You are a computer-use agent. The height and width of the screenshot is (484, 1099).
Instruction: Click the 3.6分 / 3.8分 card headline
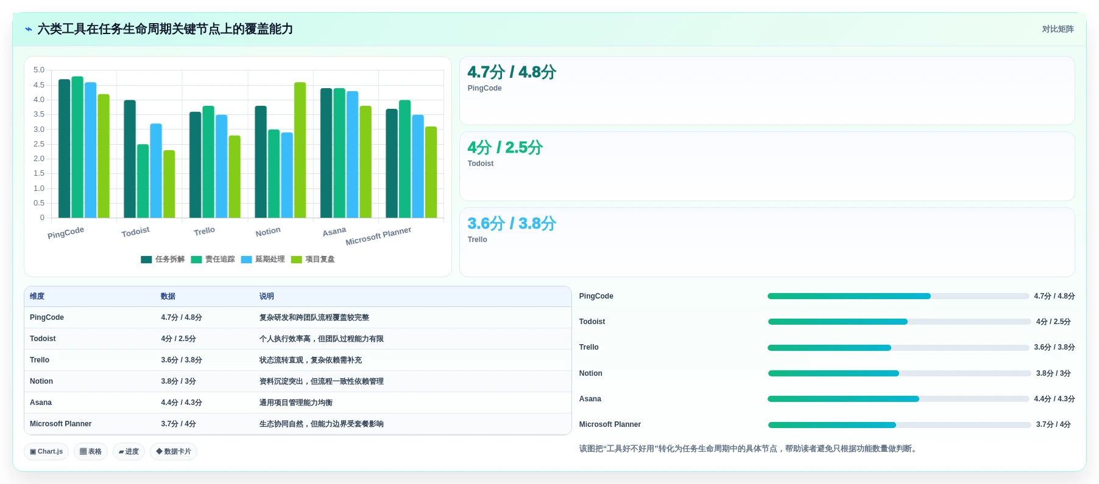point(512,224)
